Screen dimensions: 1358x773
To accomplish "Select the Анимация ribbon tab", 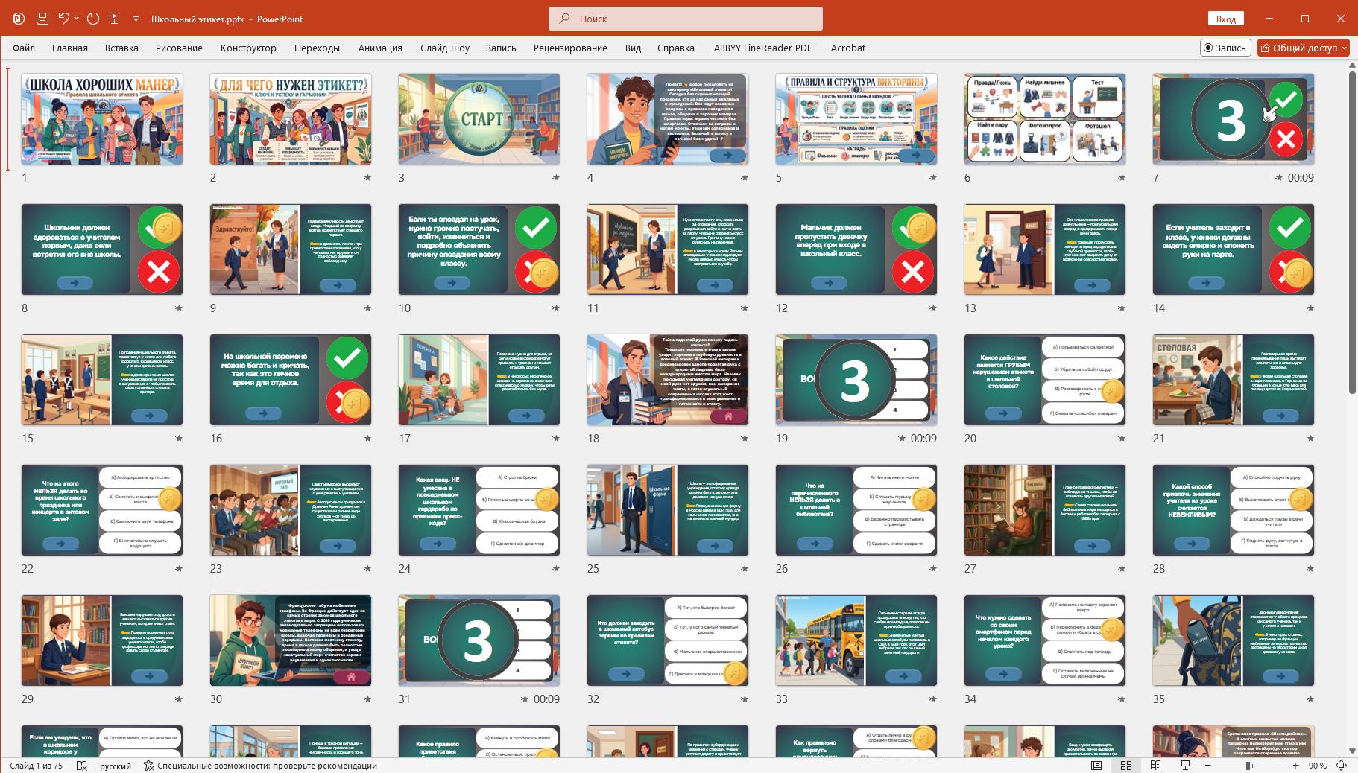I will tap(380, 48).
